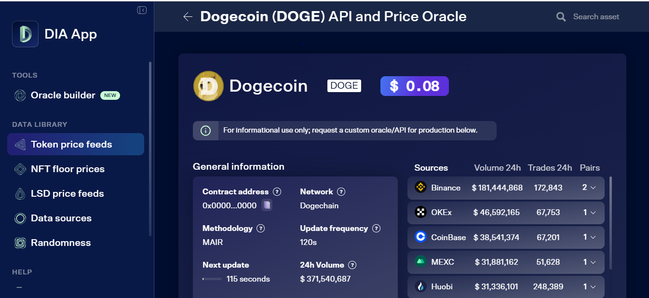The width and height of the screenshot is (649, 298).
Task: Click the Search asset field
Action: [596, 16]
